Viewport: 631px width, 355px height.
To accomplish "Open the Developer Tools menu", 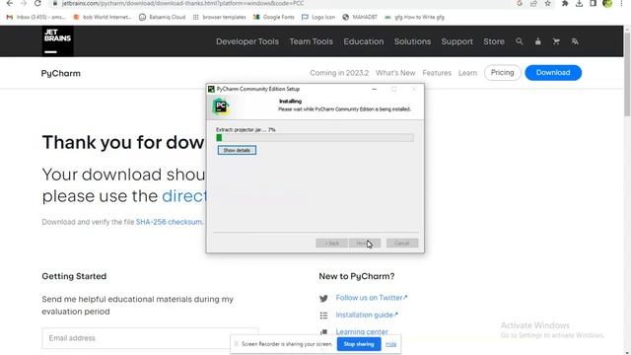I will [247, 41].
